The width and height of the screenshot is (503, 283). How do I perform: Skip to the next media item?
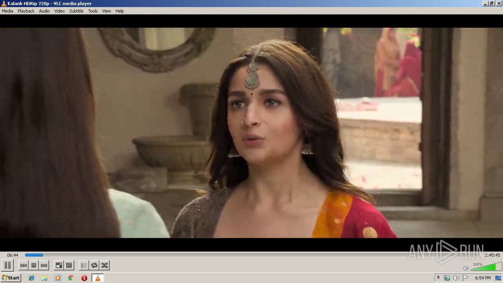pos(44,265)
